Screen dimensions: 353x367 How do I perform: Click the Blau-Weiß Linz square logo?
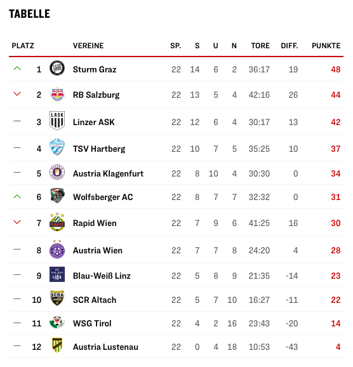[x=57, y=274]
